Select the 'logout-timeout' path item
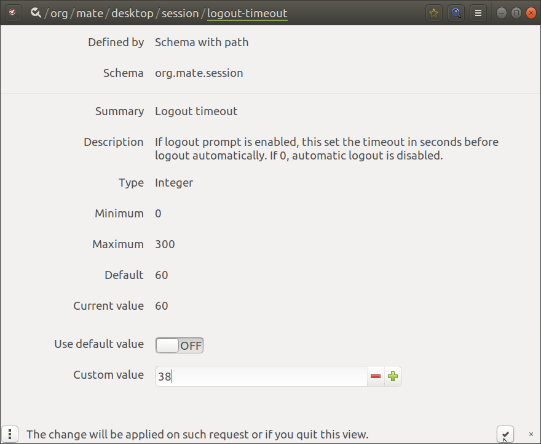Image resolution: width=541 pixels, height=444 pixels. coord(247,13)
